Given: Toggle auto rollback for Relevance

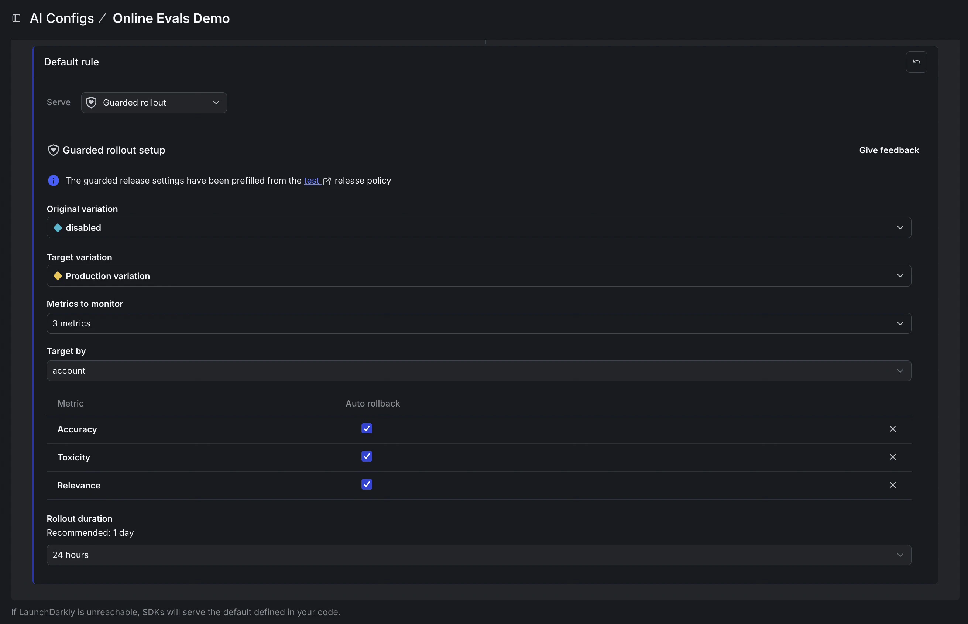Looking at the screenshot, I should pos(367,484).
